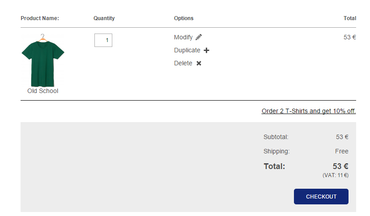Focus the quantity input box
Viewport: 370px width, 216px height.
pyautogui.click(x=103, y=40)
